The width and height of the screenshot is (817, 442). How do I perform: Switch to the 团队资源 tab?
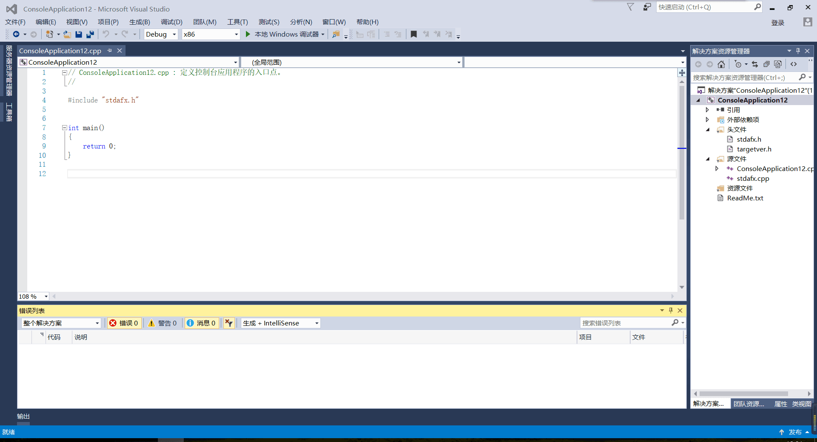[748, 404]
